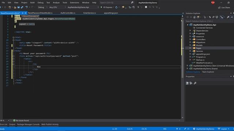Click the browser refresh icon near IIS Express
This screenshot has height=131, width=234.
click(x=116, y=7)
